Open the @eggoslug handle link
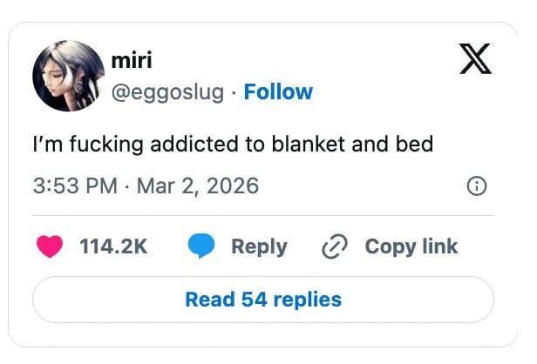The image size is (537, 364). (168, 91)
